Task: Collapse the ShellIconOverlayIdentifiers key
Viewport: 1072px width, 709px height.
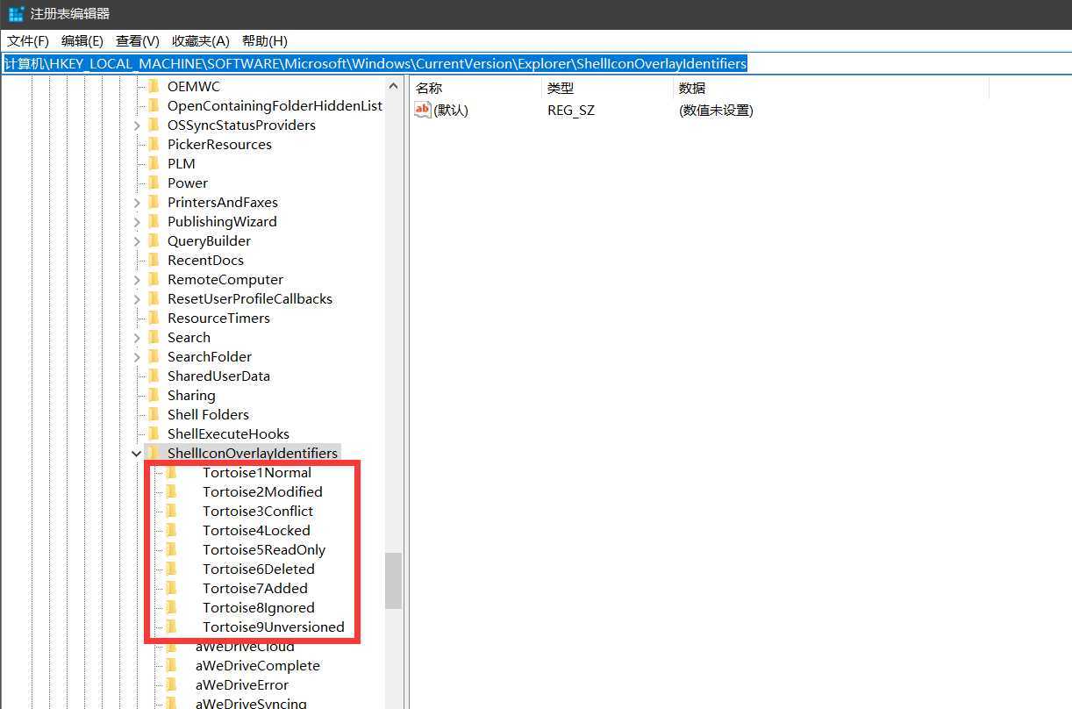Action: tap(137, 454)
